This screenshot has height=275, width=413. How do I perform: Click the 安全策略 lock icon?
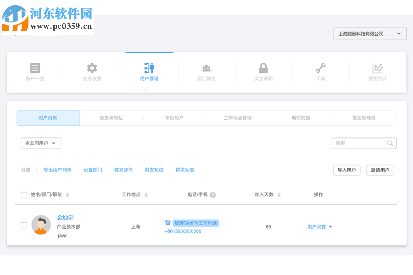pyautogui.click(x=263, y=67)
